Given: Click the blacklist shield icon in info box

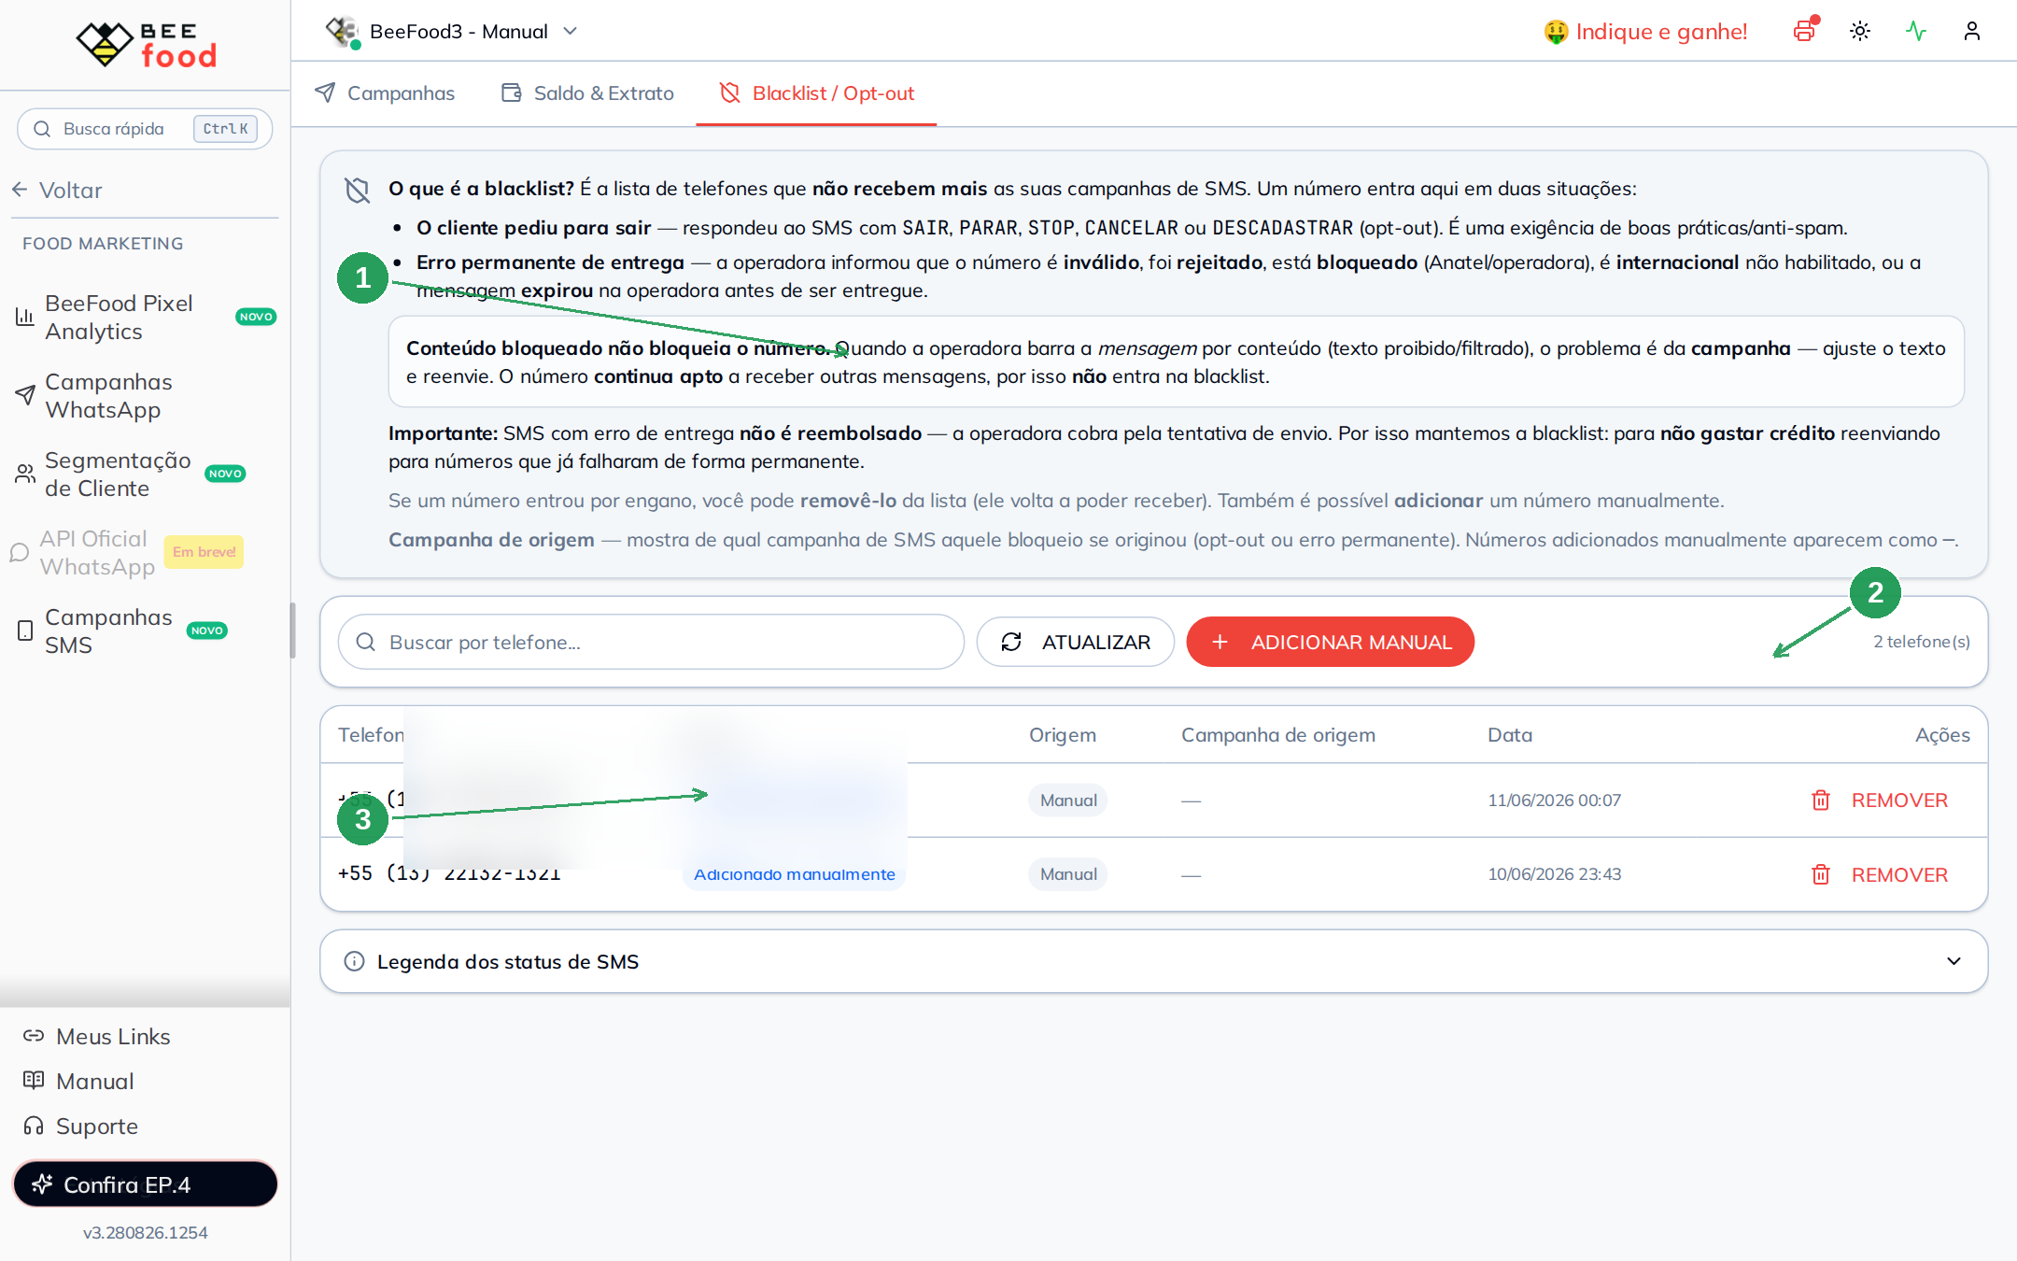Looking at the screenshot, I should [357, 190].
